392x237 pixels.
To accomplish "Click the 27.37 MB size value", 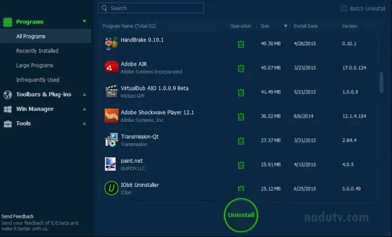I will (x=271, y=141).
